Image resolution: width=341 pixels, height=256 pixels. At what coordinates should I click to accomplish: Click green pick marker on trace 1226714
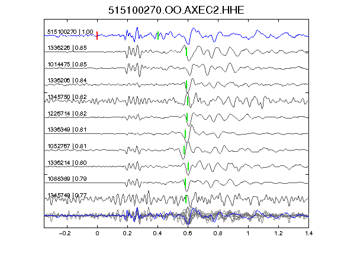187,117
